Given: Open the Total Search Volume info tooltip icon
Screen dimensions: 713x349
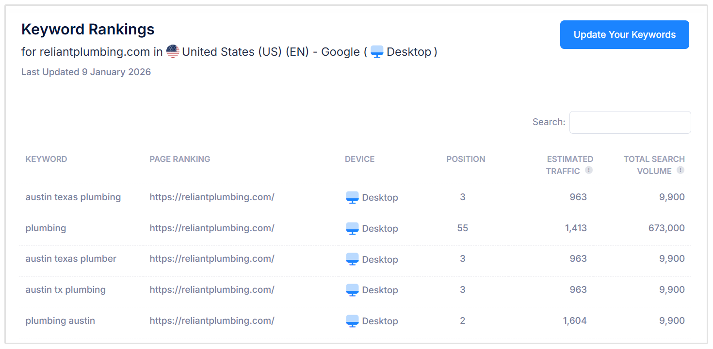Looking at the screenshot, I should (x=680, y=171).
